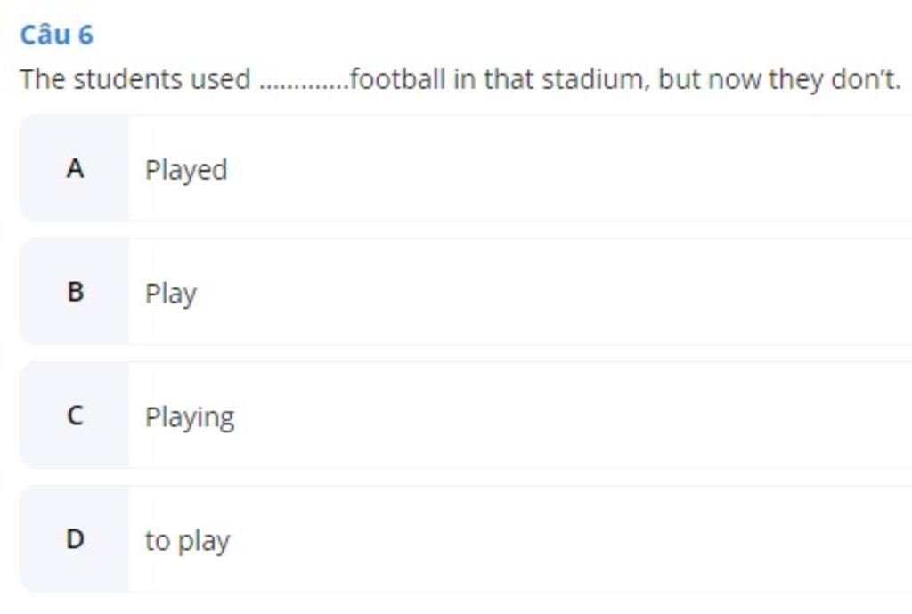Viewport: 912px width, 614px height.
Task: Choose the 'Played' answer text
Action: pos(186,170)
